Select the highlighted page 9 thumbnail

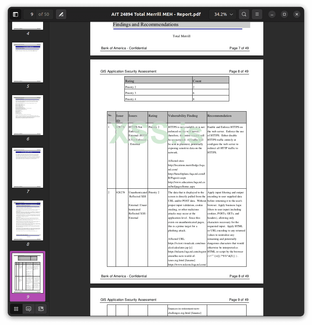click(28, 273)
